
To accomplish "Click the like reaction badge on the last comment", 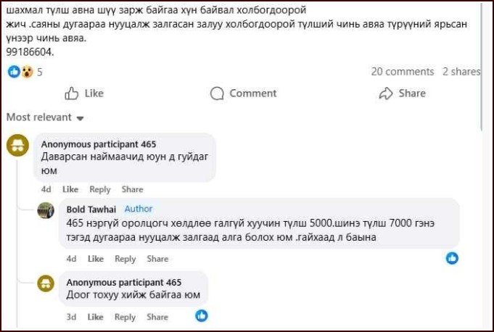I will click(x=202, y=315).
